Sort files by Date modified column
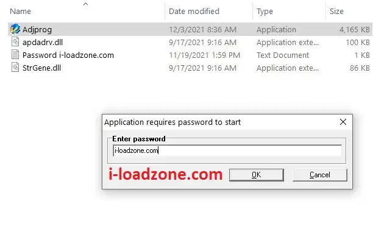 pyautogui.click(x=194, y=11)
